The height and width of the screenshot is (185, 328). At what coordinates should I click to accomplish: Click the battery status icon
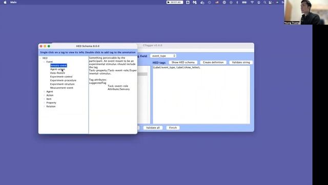[x=244, y=2]
